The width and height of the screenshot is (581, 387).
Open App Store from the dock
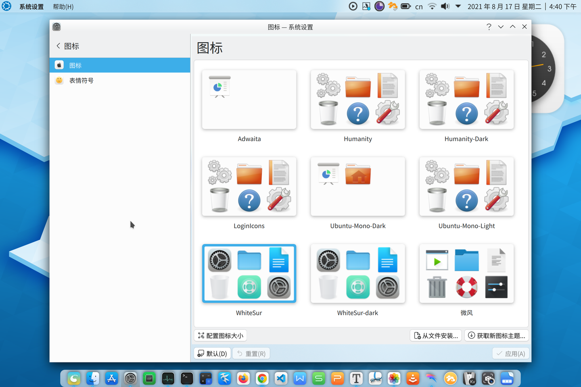point(111,378)
